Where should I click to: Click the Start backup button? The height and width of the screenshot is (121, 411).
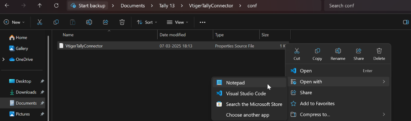[x=88, y=6]
